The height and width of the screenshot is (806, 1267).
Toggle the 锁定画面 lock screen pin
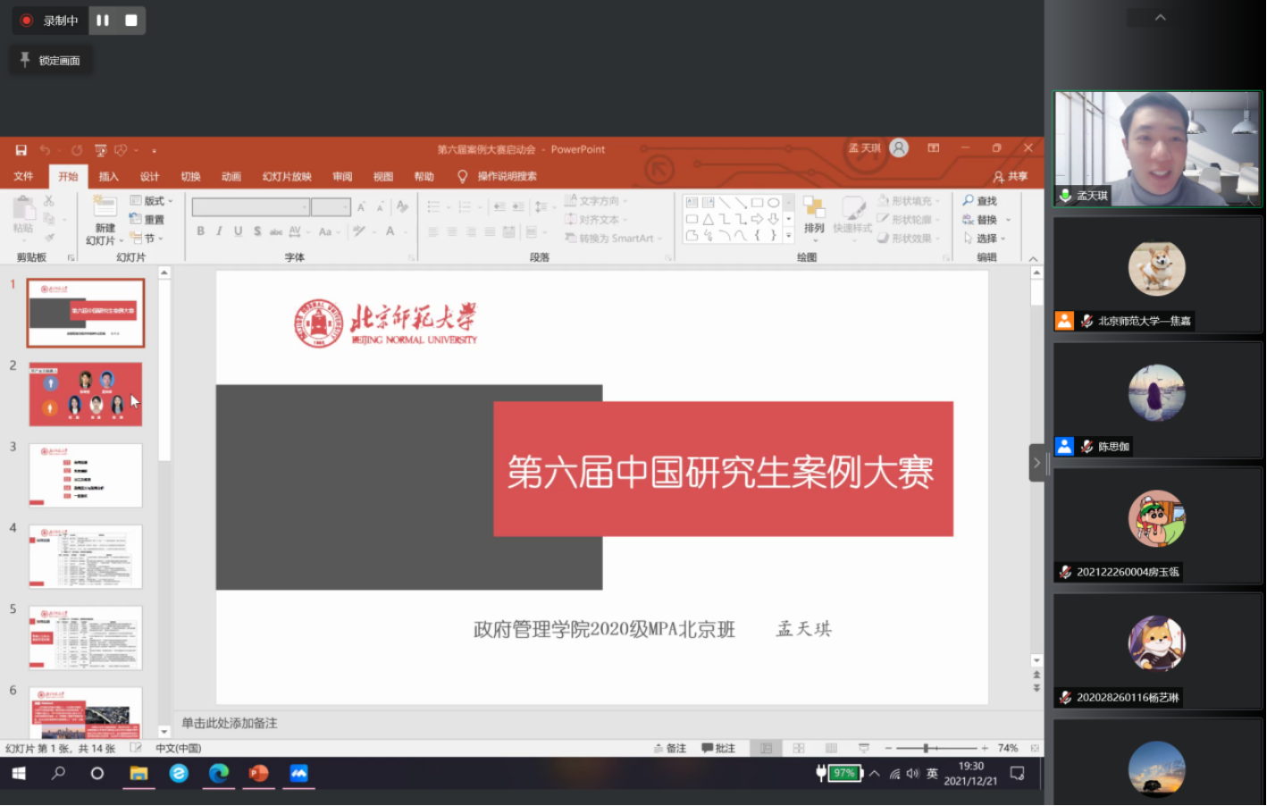50,61
